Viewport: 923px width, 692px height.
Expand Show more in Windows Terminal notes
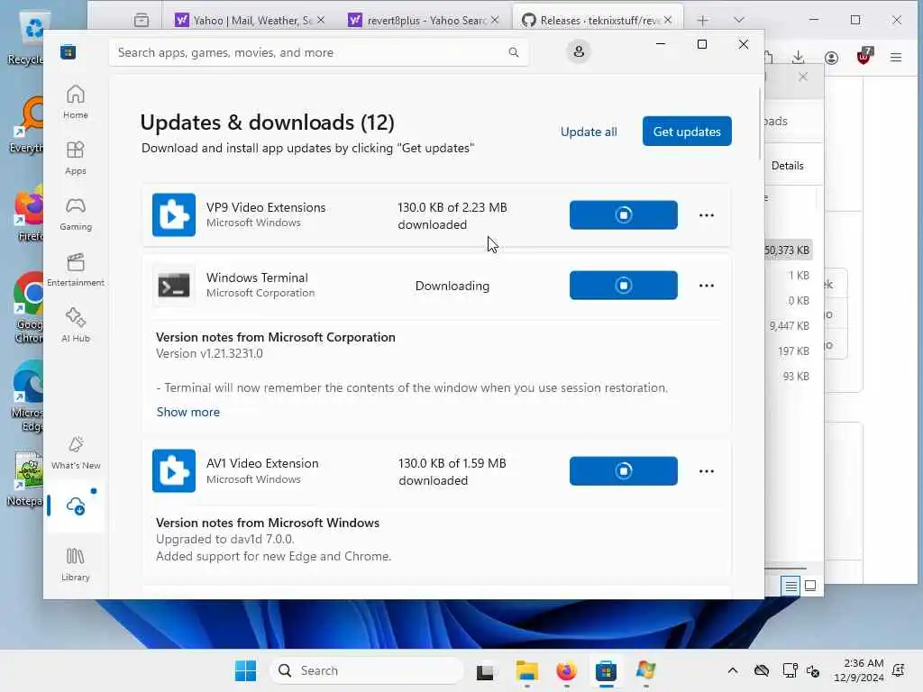tap(187, 412)
